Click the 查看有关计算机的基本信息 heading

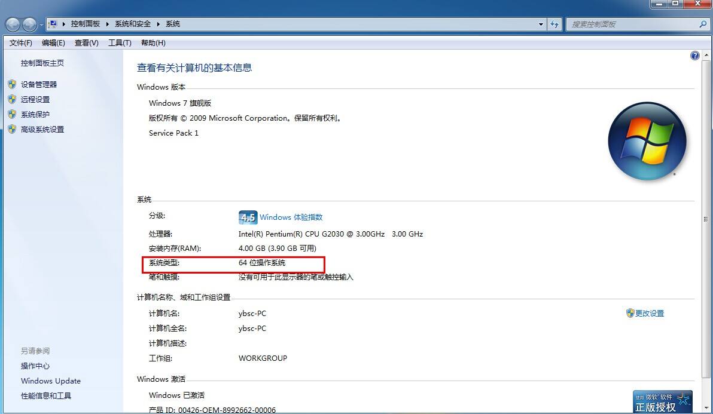(x=194, y=68)
